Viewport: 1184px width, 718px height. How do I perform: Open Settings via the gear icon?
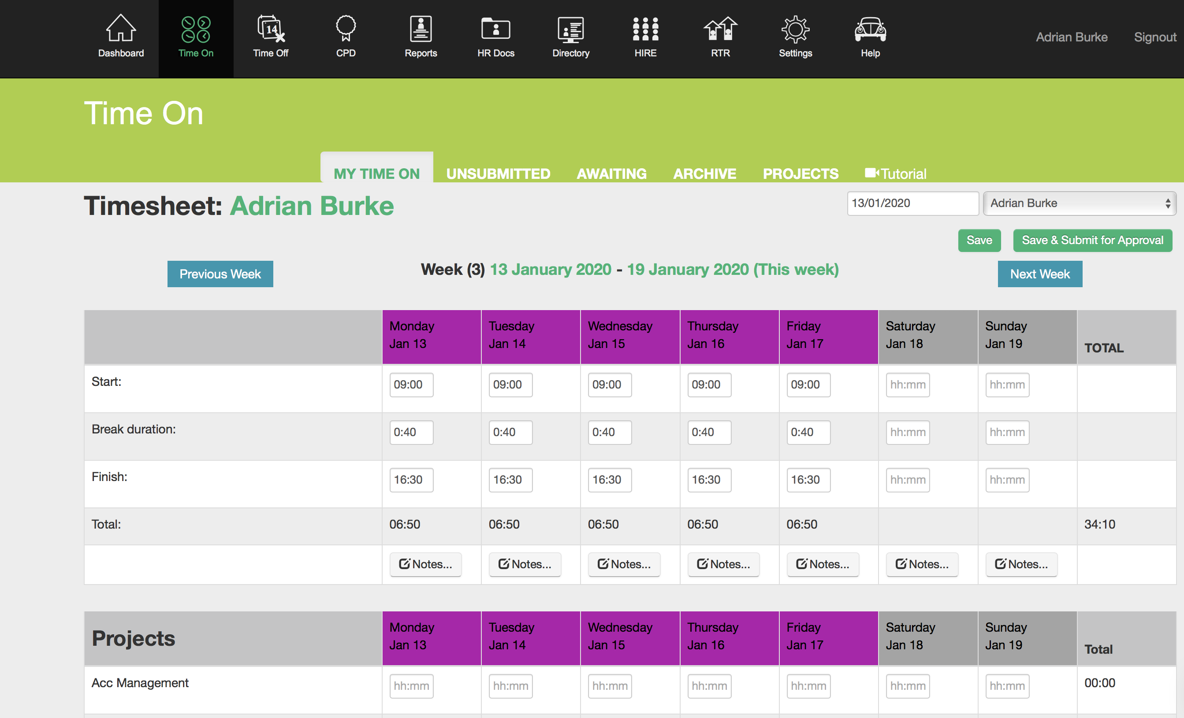point(795,29)
